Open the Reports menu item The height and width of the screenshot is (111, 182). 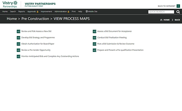pos(22,11)
